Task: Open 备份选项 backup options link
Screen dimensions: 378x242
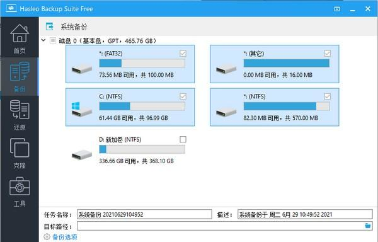Action: pyautogui.click(x=65, y=237)
